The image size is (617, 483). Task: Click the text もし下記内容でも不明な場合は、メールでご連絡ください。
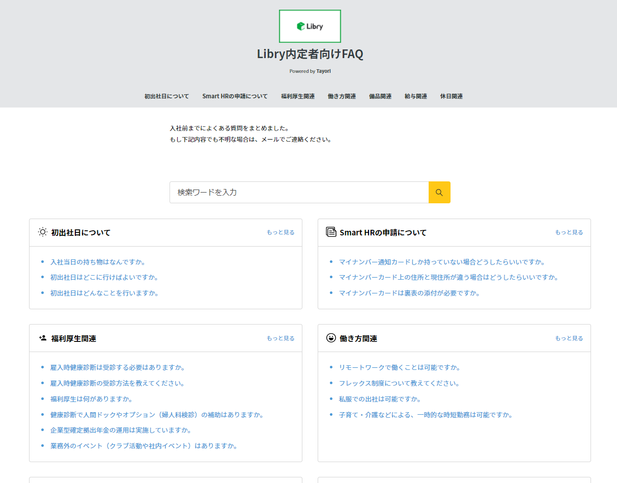(251, 139)
